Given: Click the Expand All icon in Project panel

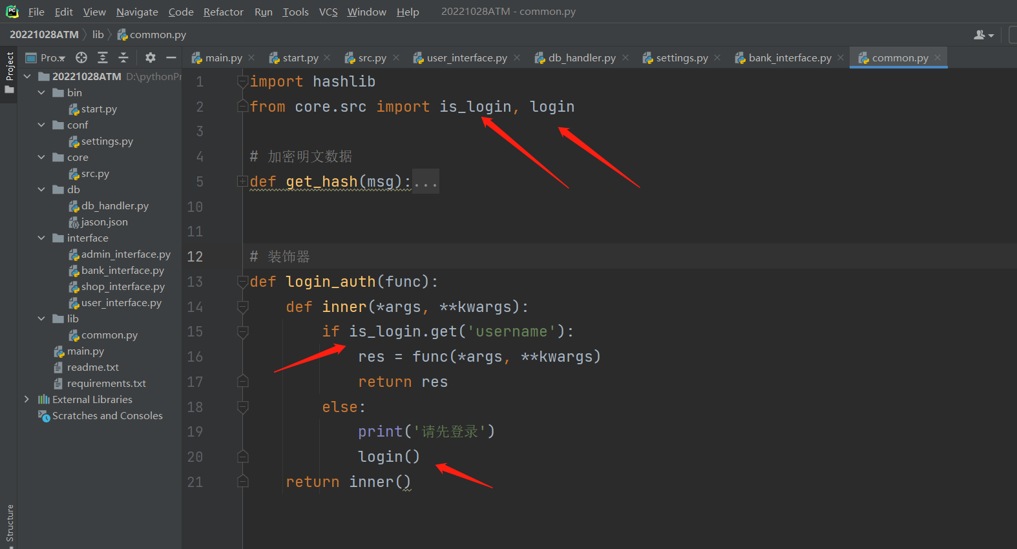Looking at the screenshot, I should (103, 57).
